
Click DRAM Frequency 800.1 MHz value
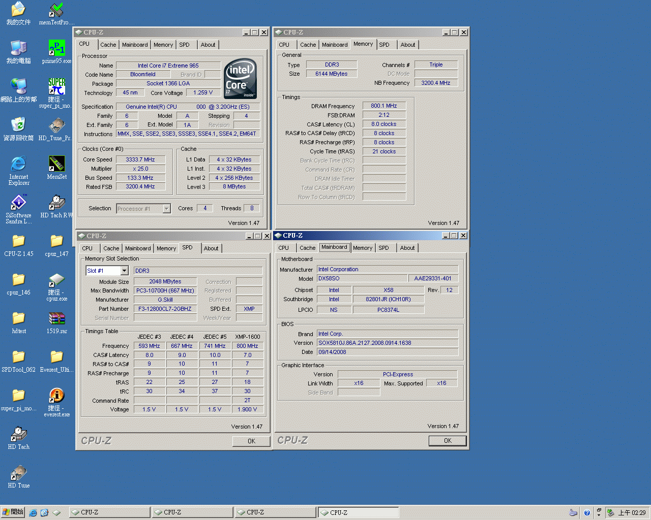pos(384,106)
